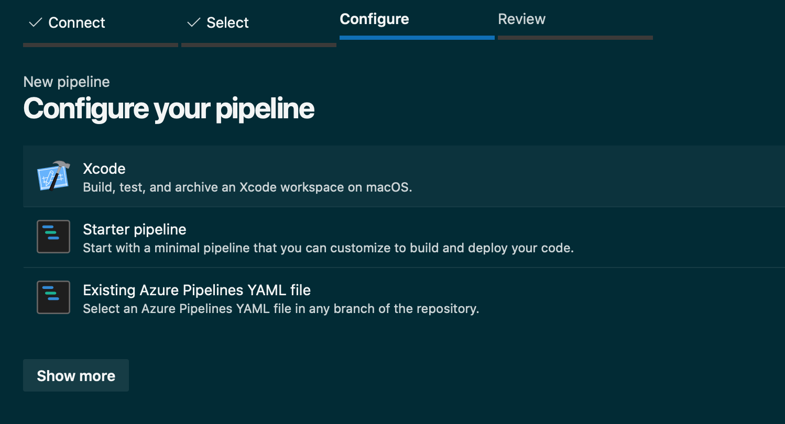Click the Connect step progress bar
785x424 pixels.
[x=100, y=45]
